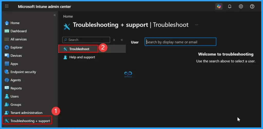
Task: Open Agents from the sidebar
Action: (x=16, y=80)
